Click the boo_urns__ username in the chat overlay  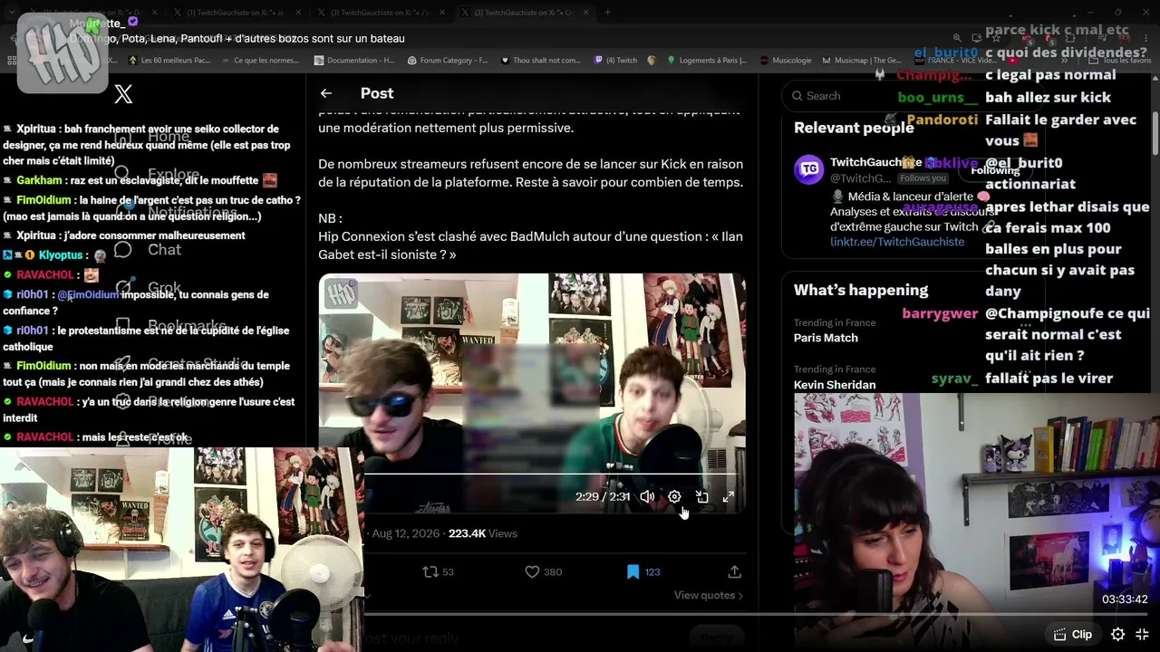938,97
